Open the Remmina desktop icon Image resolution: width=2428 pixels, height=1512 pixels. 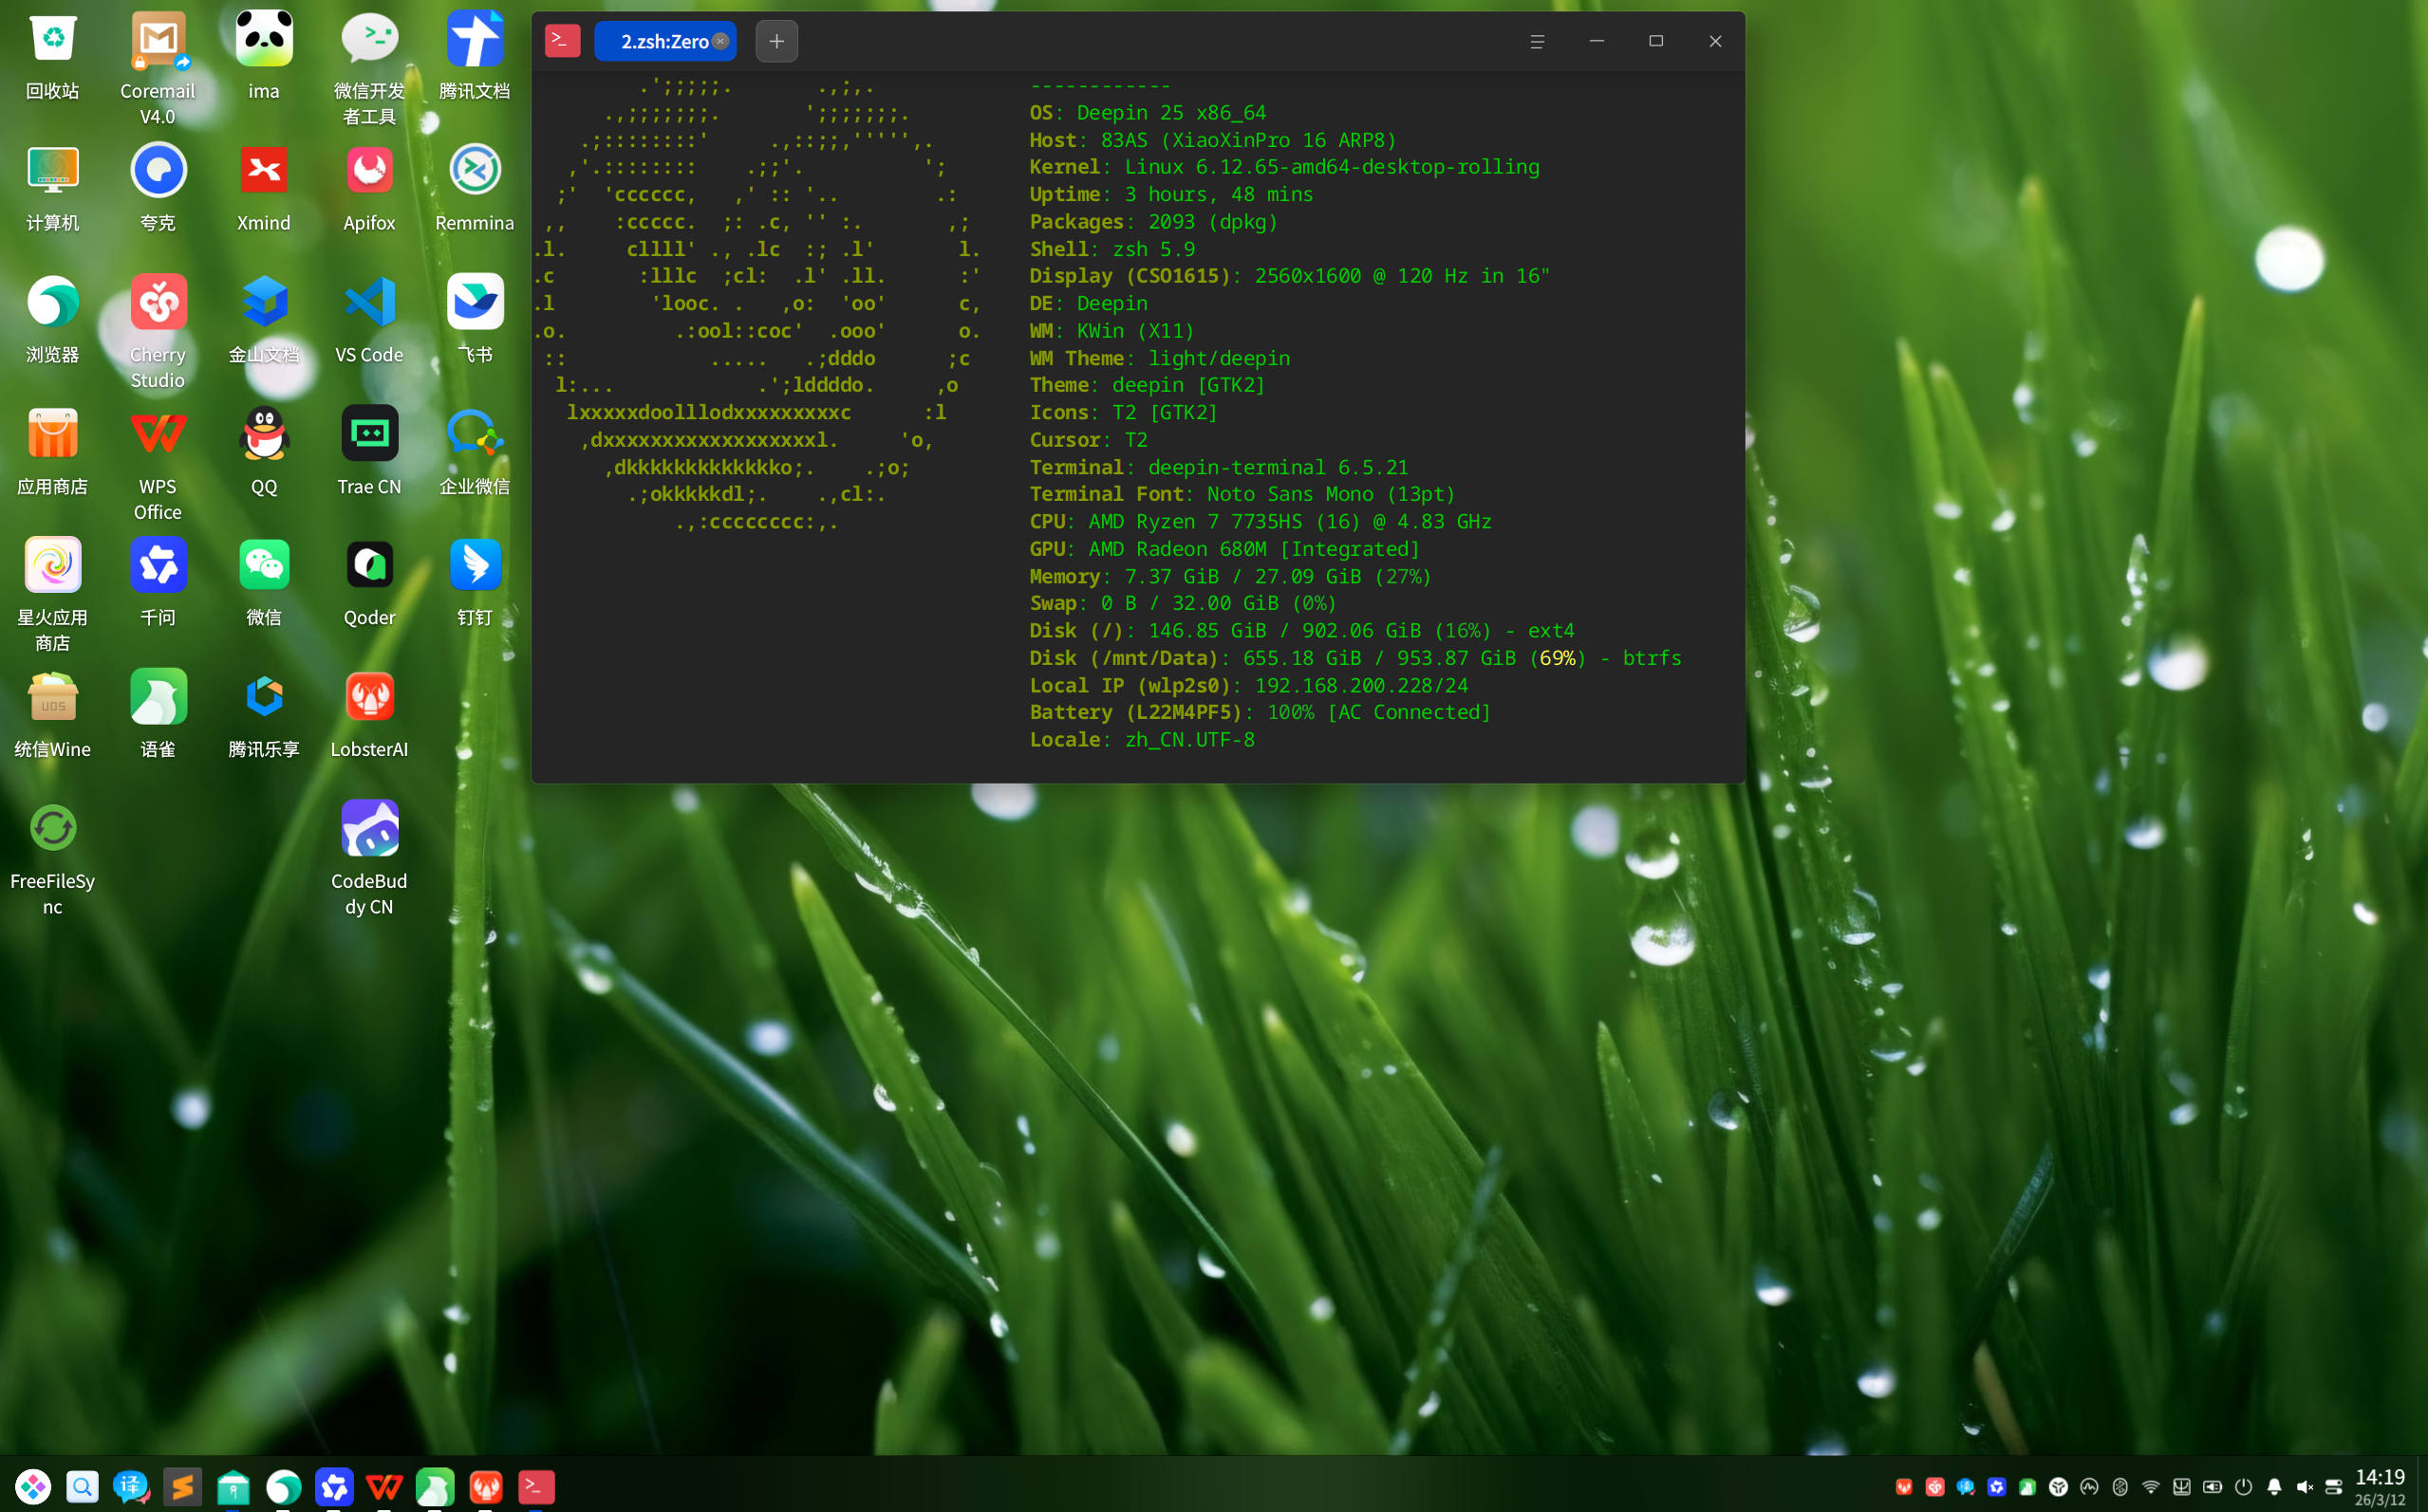pos(475,171)
